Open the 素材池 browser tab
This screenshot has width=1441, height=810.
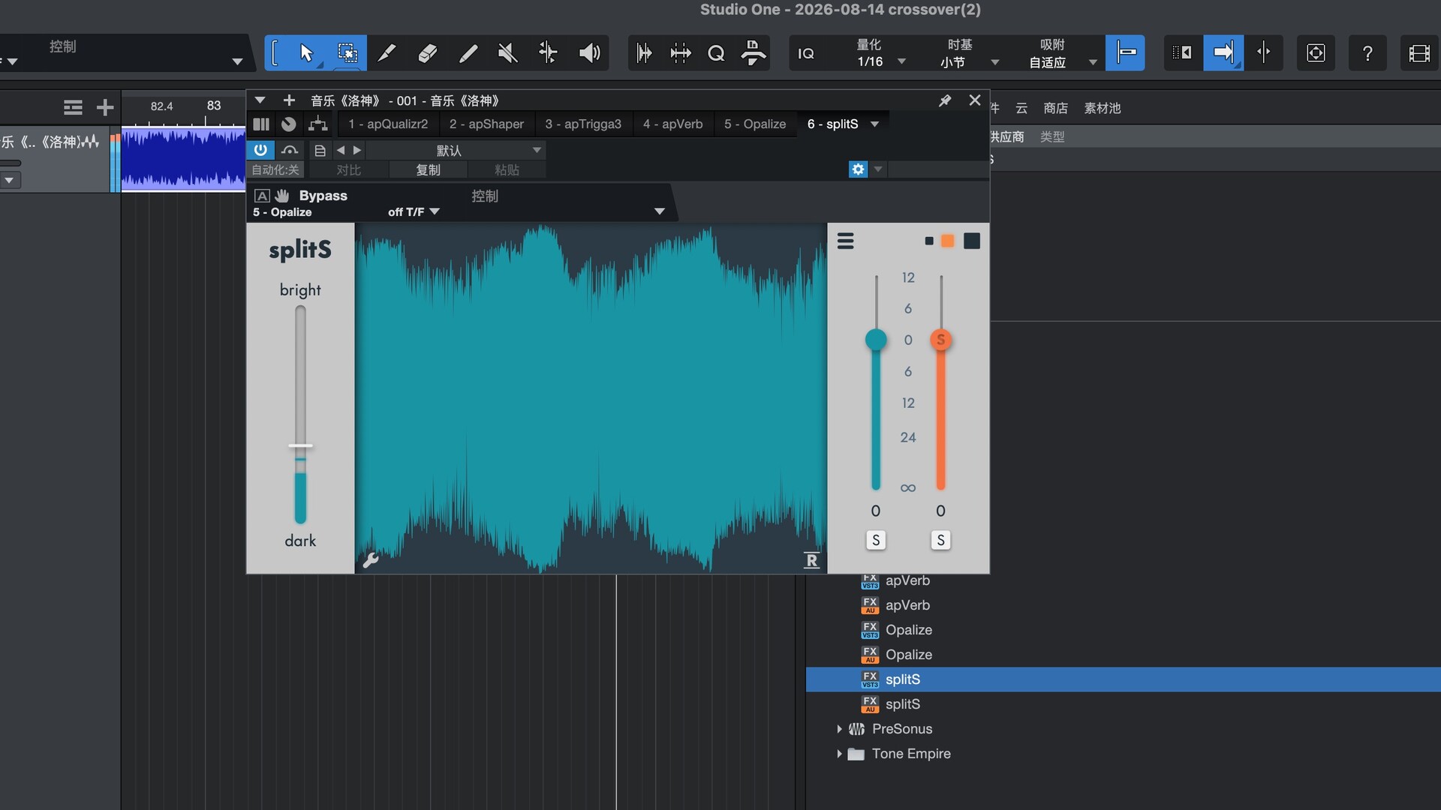pos(1102,108)
